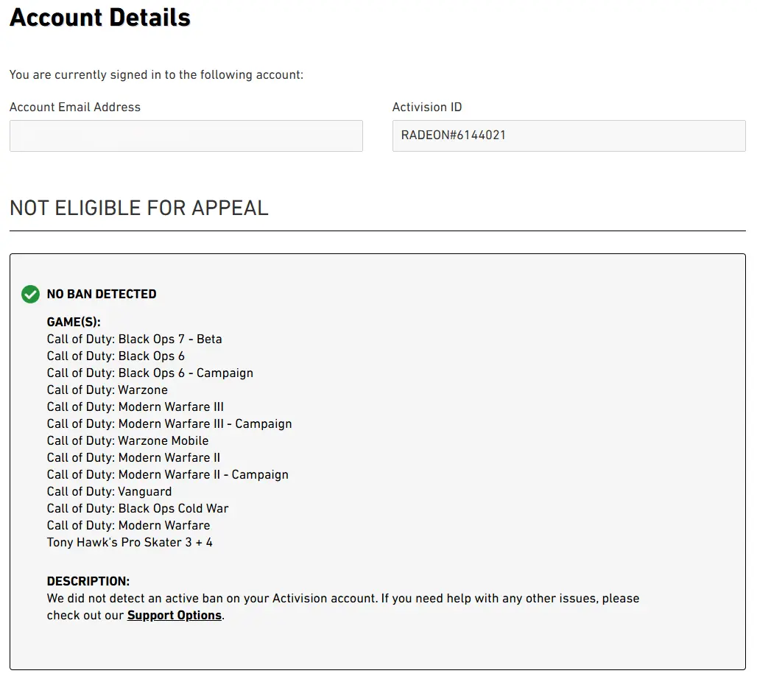
Task: Click the green checkmark status icon
Action: pyautogui.click(x=30, y=295)
